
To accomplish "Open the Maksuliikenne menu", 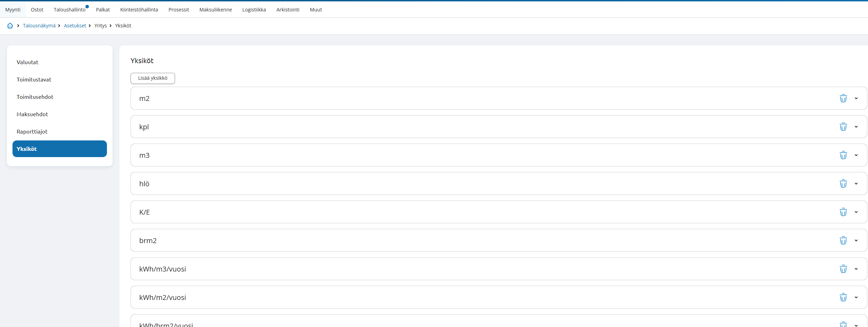I will pyautogui.click(x=216, y=10).
